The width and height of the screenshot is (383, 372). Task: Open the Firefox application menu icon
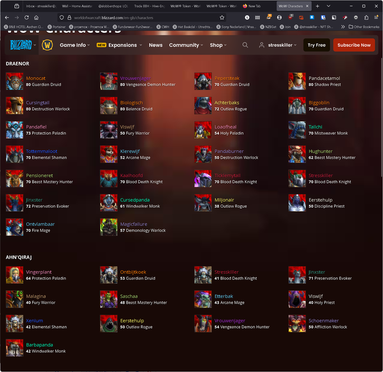click(376, 17)
